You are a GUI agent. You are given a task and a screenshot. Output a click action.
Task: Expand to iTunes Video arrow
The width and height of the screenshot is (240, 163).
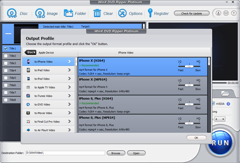[69, 96]
